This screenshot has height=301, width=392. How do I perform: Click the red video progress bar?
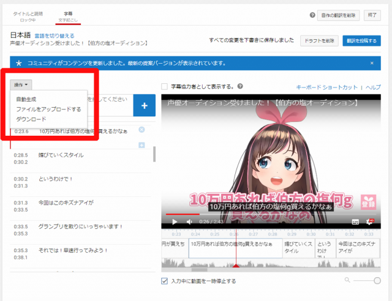(183, 214)
